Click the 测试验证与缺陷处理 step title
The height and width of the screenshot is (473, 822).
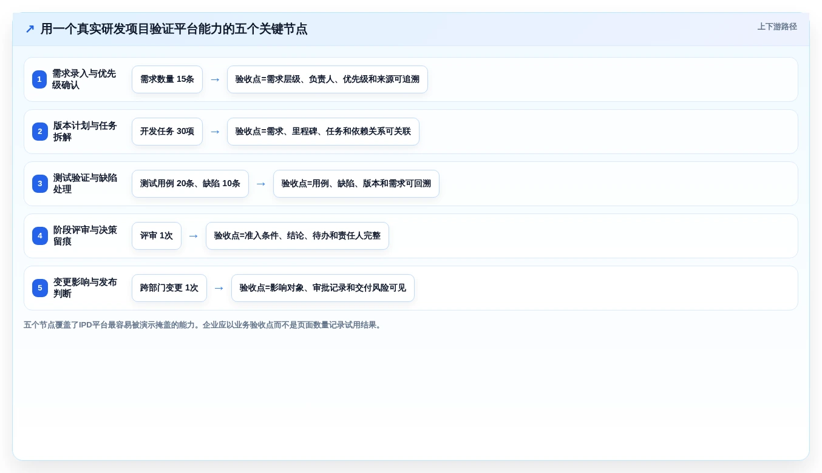[85, 184]
